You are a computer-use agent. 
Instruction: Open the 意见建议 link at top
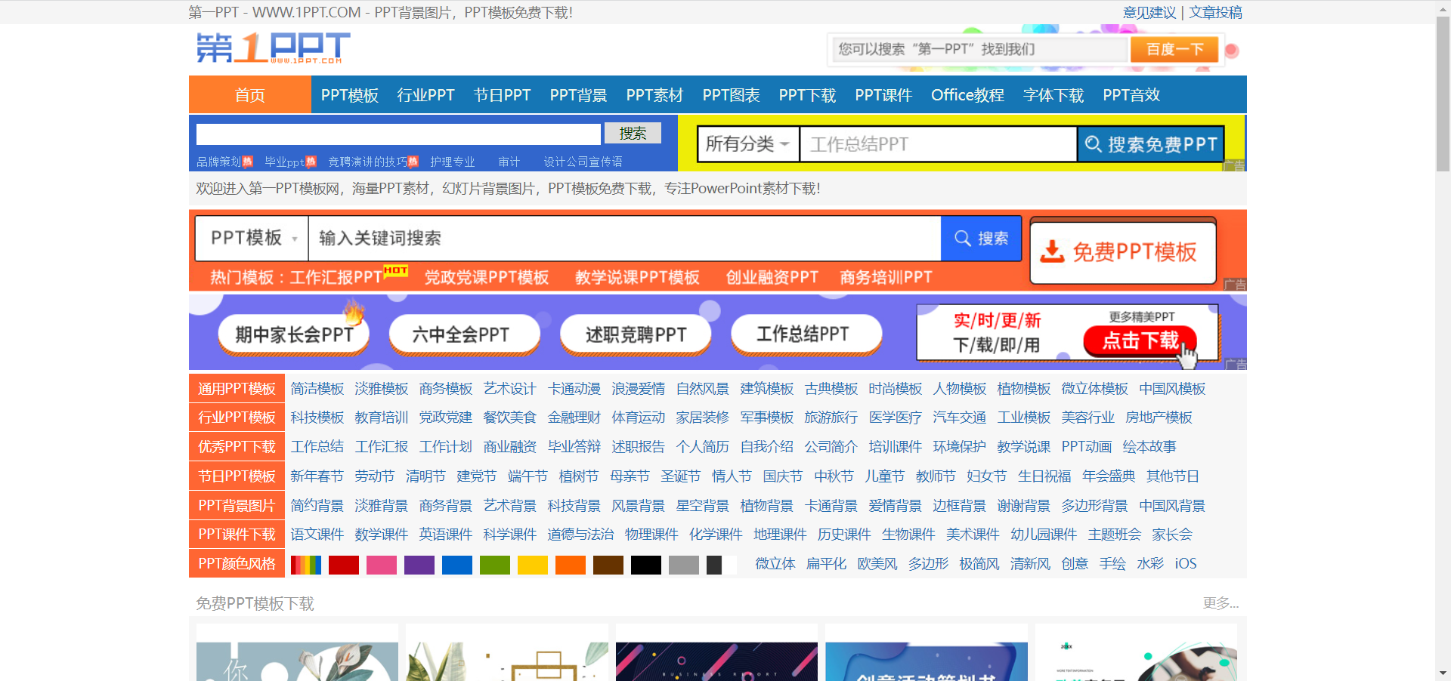coord(1149,12)
